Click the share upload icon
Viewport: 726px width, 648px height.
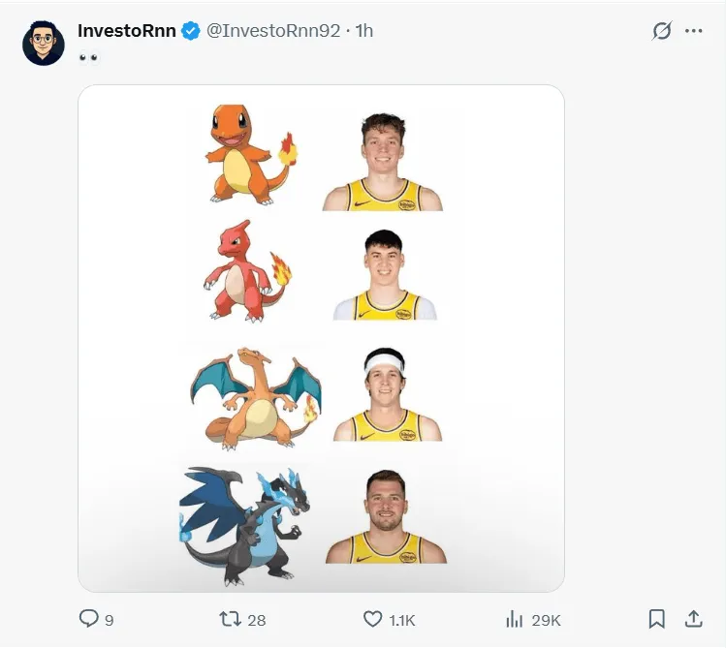point(694,618)
